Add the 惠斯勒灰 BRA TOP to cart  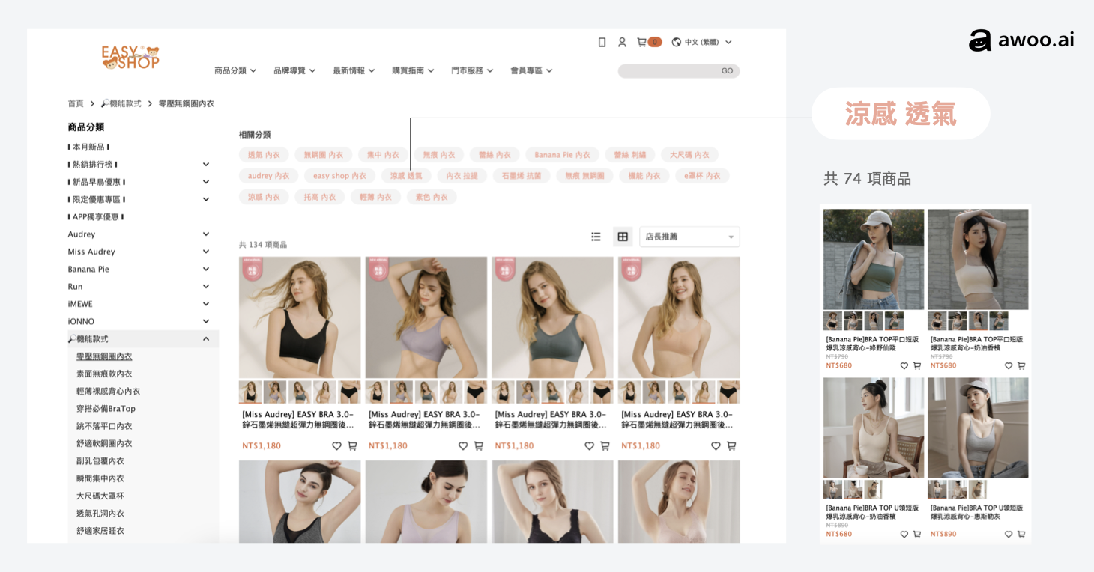1021,535
